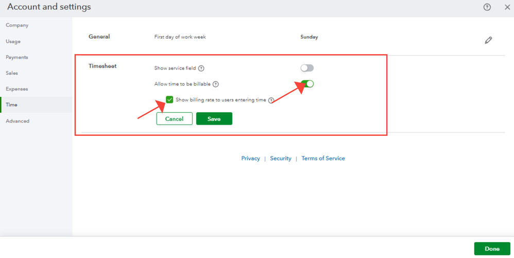514x258 pixels.
Task: Open the Expenses settings tab
Action: pyautogui.click(x=17, y=89)
